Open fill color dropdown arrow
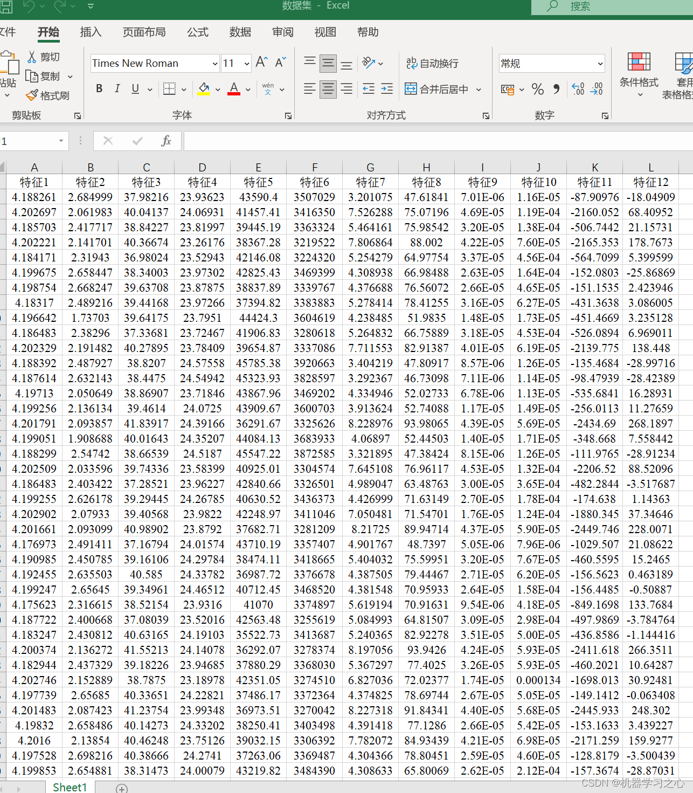The width and height of the screenshot is (693, 793). click(218, 89)
